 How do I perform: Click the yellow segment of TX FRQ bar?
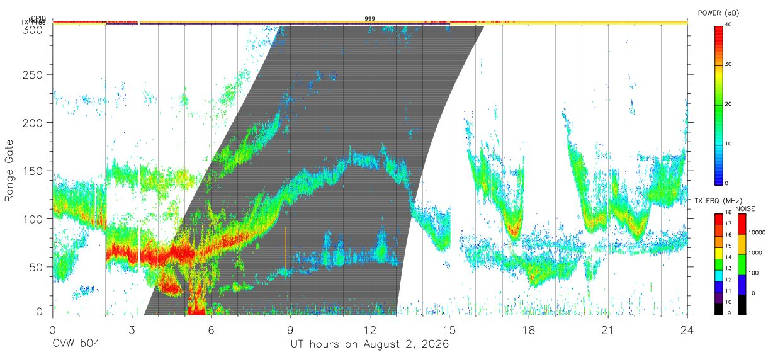point(718,252)
